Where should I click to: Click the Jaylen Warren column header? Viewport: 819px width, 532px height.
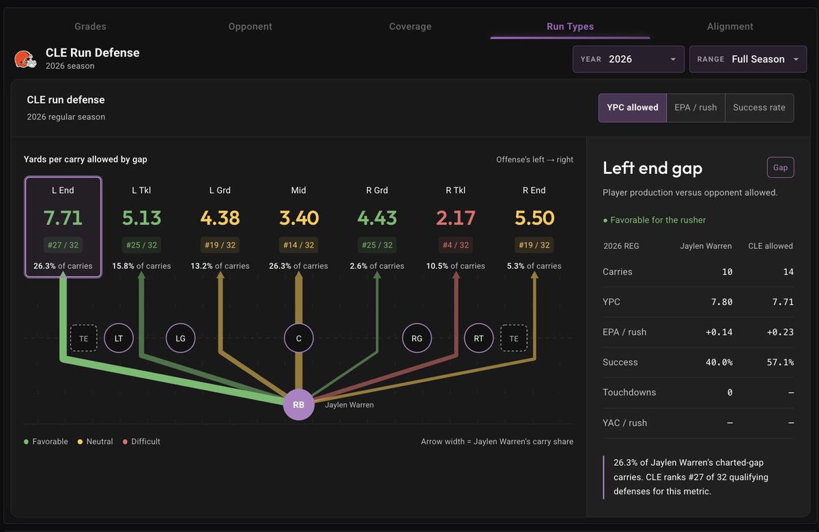click(x=705, y=246)
